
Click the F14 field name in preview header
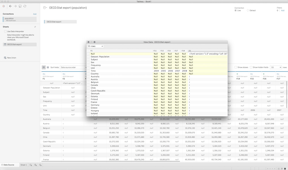tap(238, 79)
